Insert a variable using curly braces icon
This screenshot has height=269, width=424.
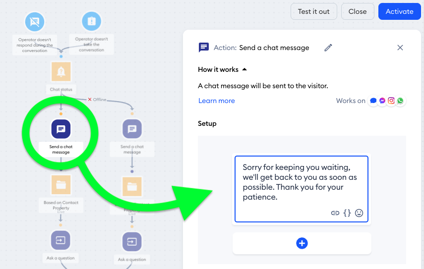click(x=347, y=213)
